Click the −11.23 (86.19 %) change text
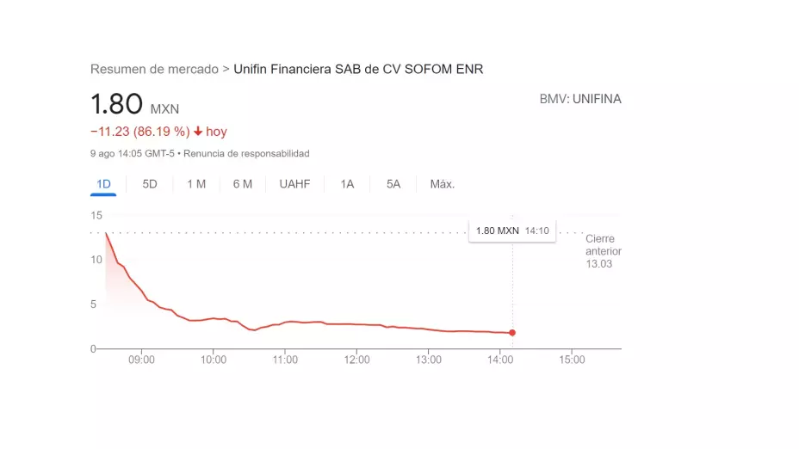 [x=140, y=132]
